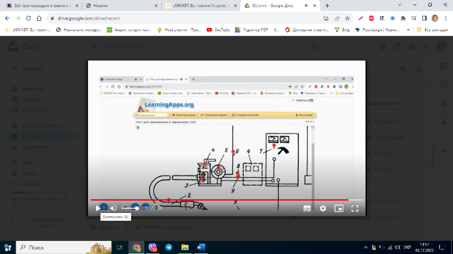Go to browser home page
The width and height of the screenshot is (453, 254).
coord(39,18)
